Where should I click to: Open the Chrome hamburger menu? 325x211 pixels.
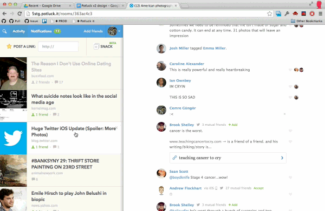(x=321, y=13)
